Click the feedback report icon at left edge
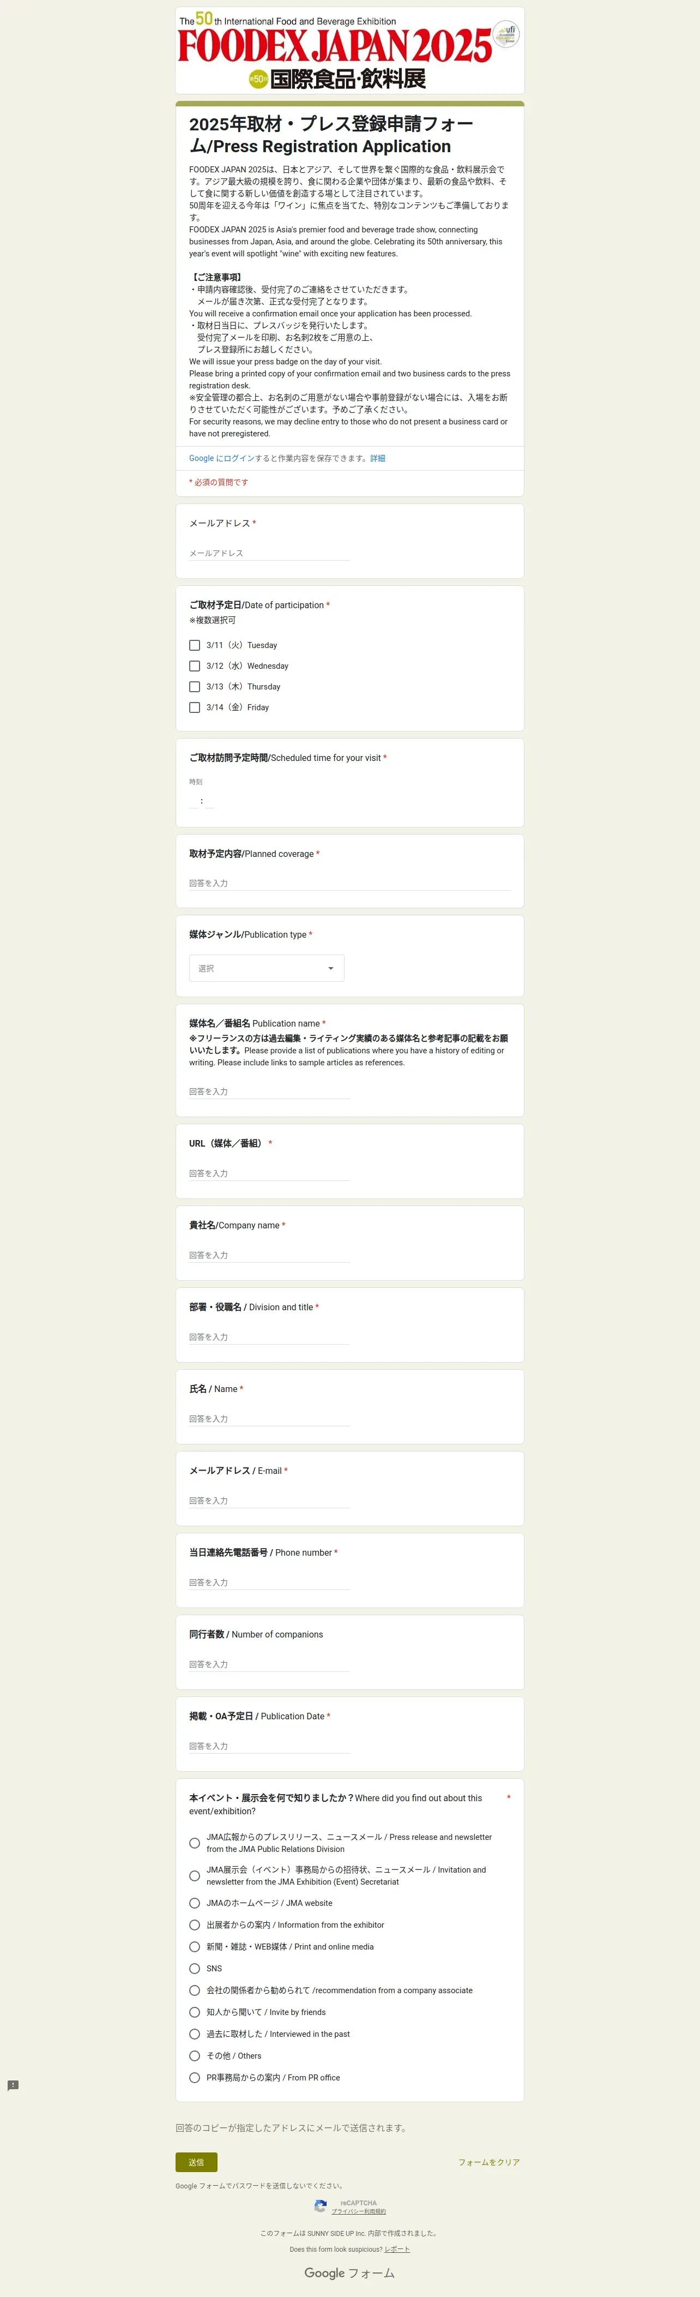Screen dimensions: 700x2297 click(13, 2086)
